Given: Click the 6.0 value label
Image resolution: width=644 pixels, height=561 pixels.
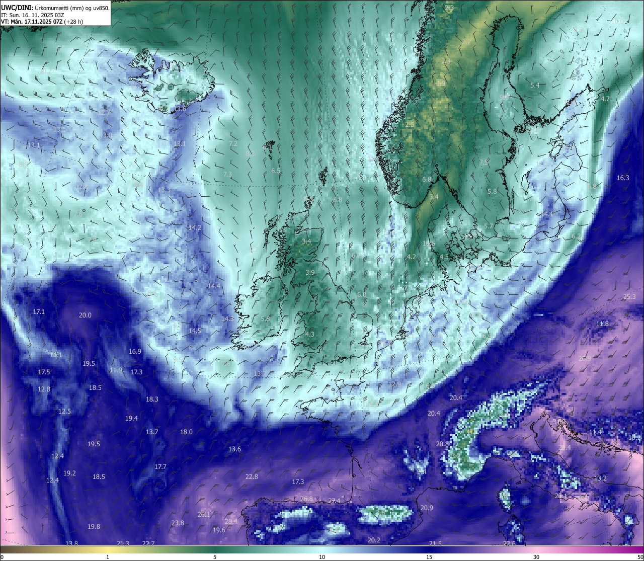Looking at the screenshot, I should pos(362,295).
